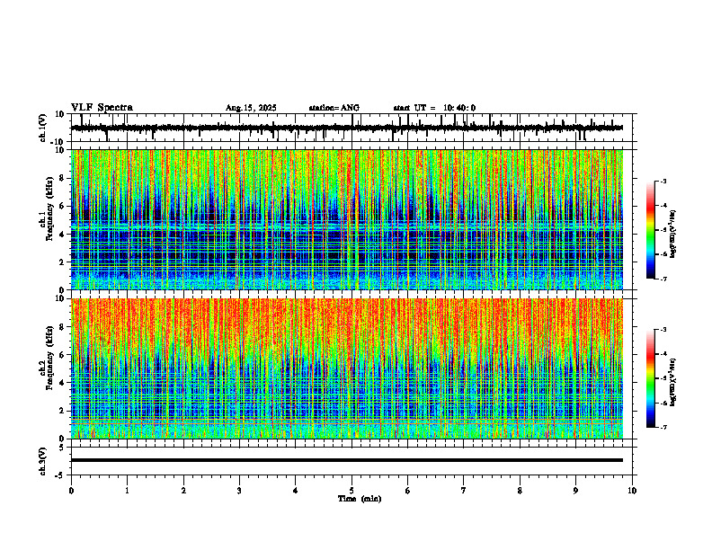This screenshot has height=550, width=712.
Task: Click the ch.3(V) flat black trace
Action: pos(347,460)
